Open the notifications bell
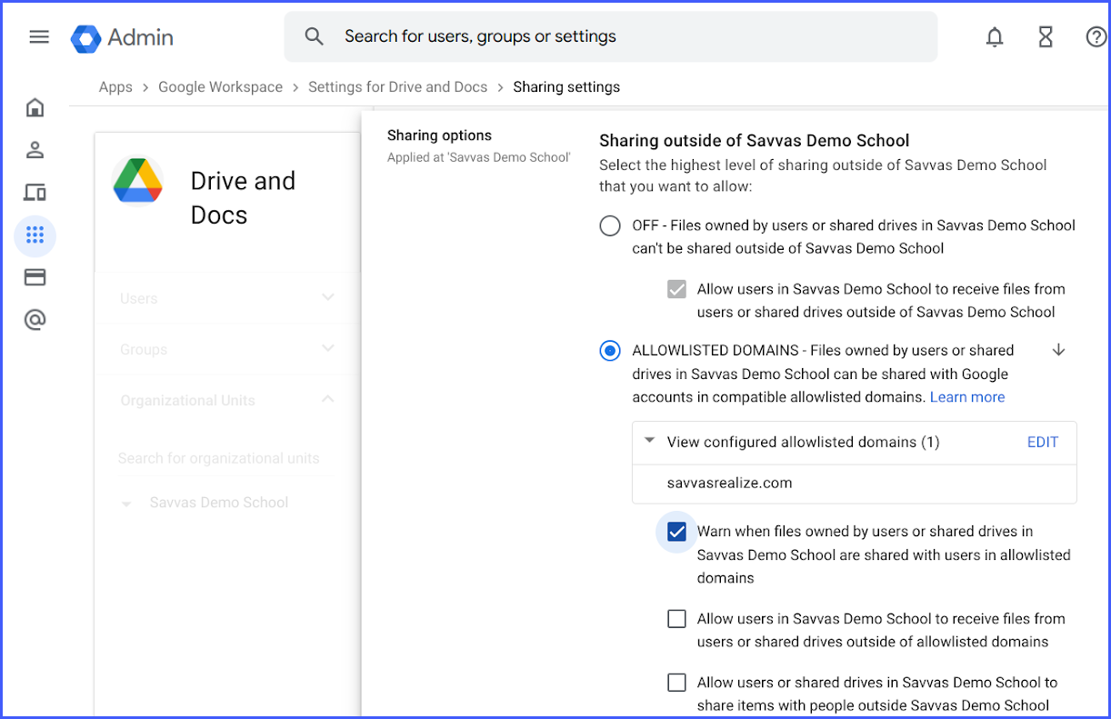1111x719 pixels. (x=995, y=37)
